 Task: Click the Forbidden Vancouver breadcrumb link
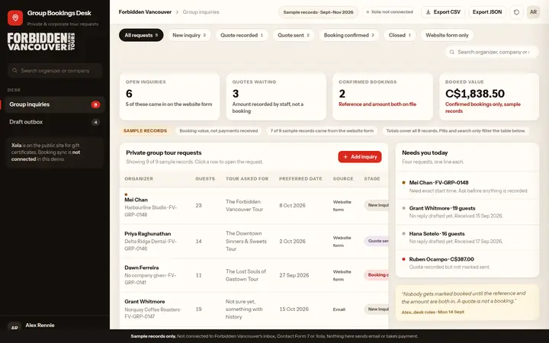point(145,12)
